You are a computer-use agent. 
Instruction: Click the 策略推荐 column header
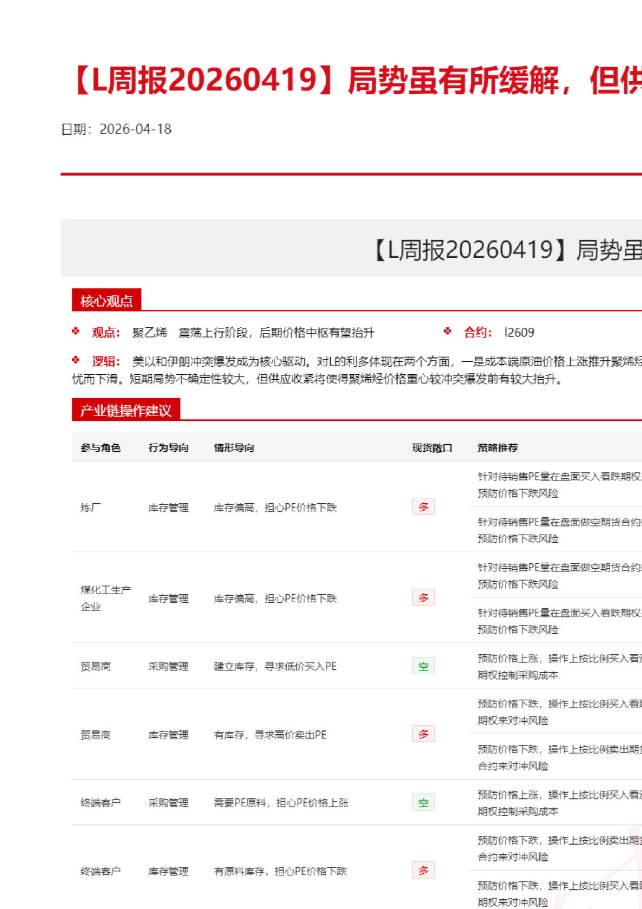click(x=497, y=447)
